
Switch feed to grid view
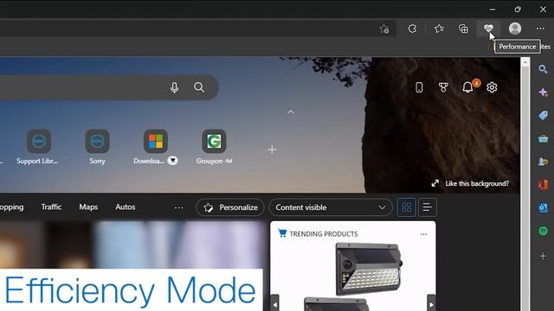tap(406, 207)
